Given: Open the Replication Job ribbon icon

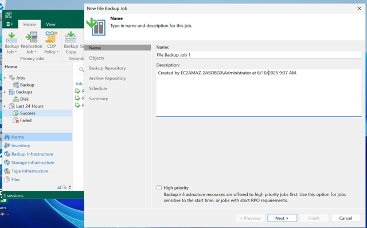Looking at the screenshot, I should [x=32, y=37].
